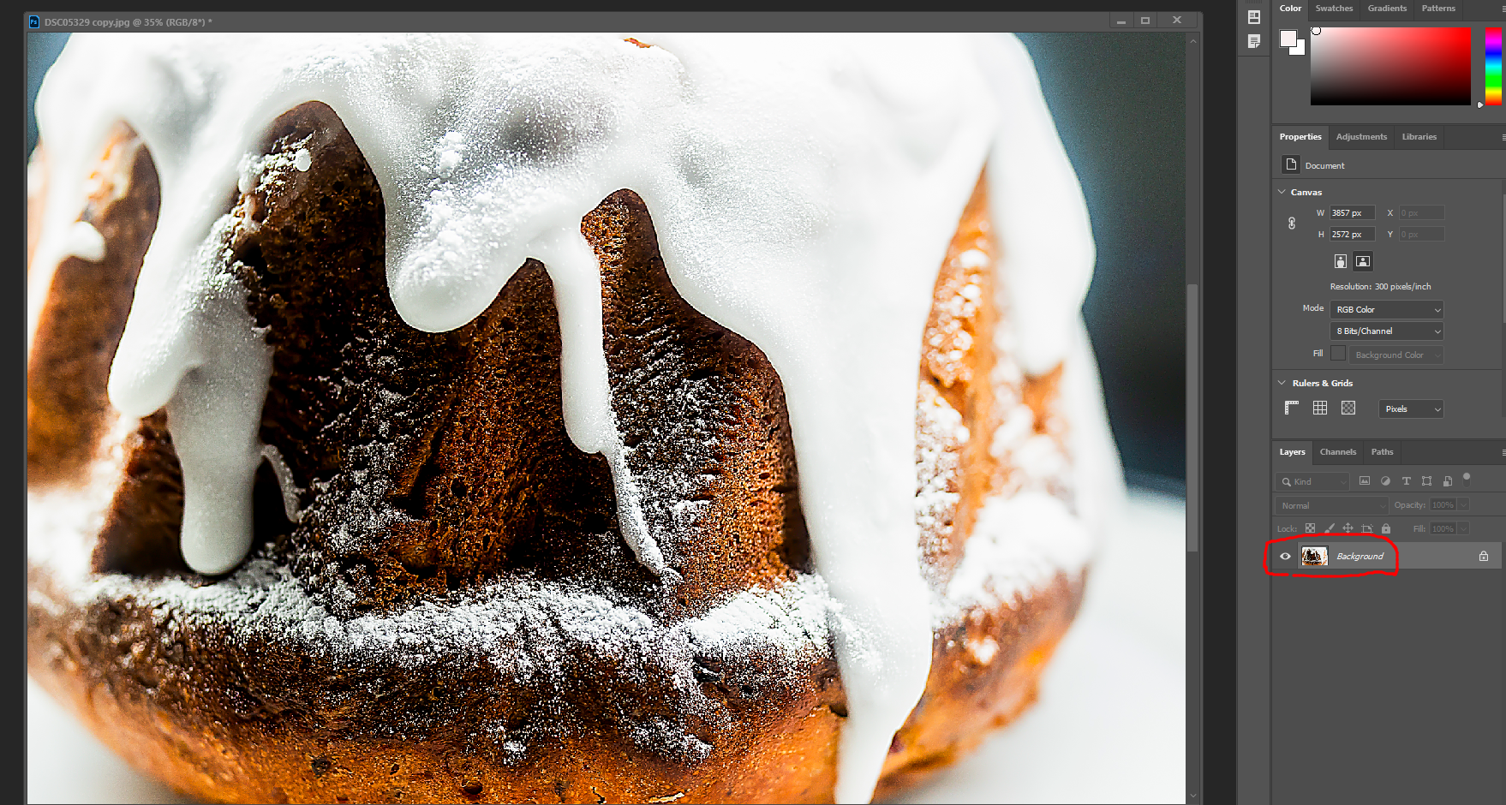Screen dimensions: 1506x805
Task: Click prevent auto-nesting artboard lock icon
Action: pyautogui.click(x=1367, y=528)
